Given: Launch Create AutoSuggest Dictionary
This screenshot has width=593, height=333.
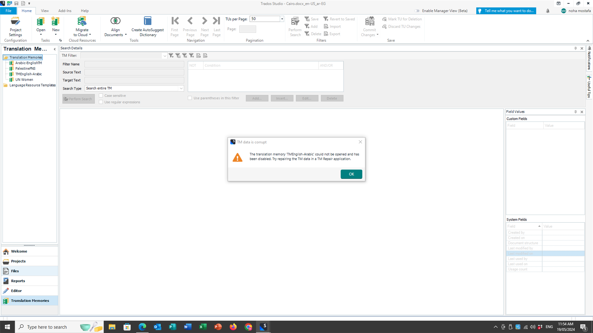Looking at the screenshot, I should pyautogui.click(x=148, y=27).
